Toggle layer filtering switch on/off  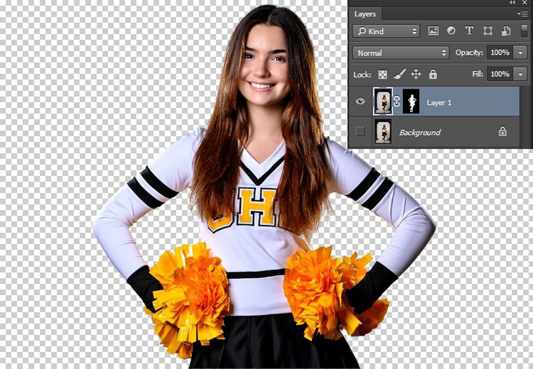524,31
